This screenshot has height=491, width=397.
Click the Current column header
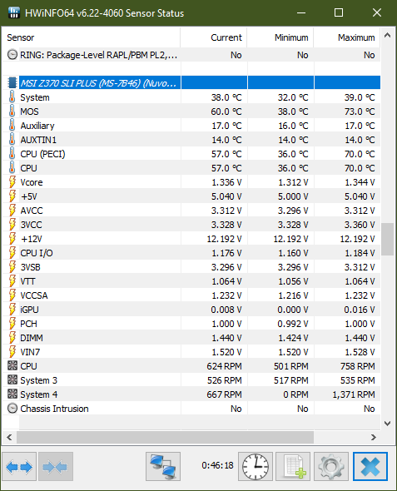(214, 37)
